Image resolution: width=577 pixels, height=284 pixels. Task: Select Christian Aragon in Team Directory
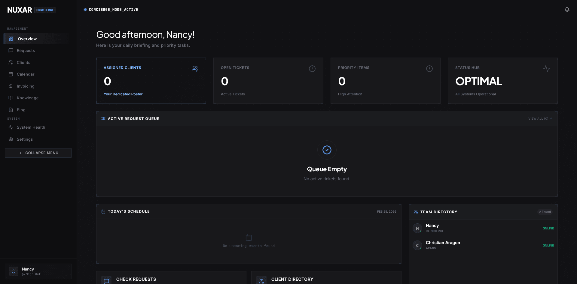point(443,243)
